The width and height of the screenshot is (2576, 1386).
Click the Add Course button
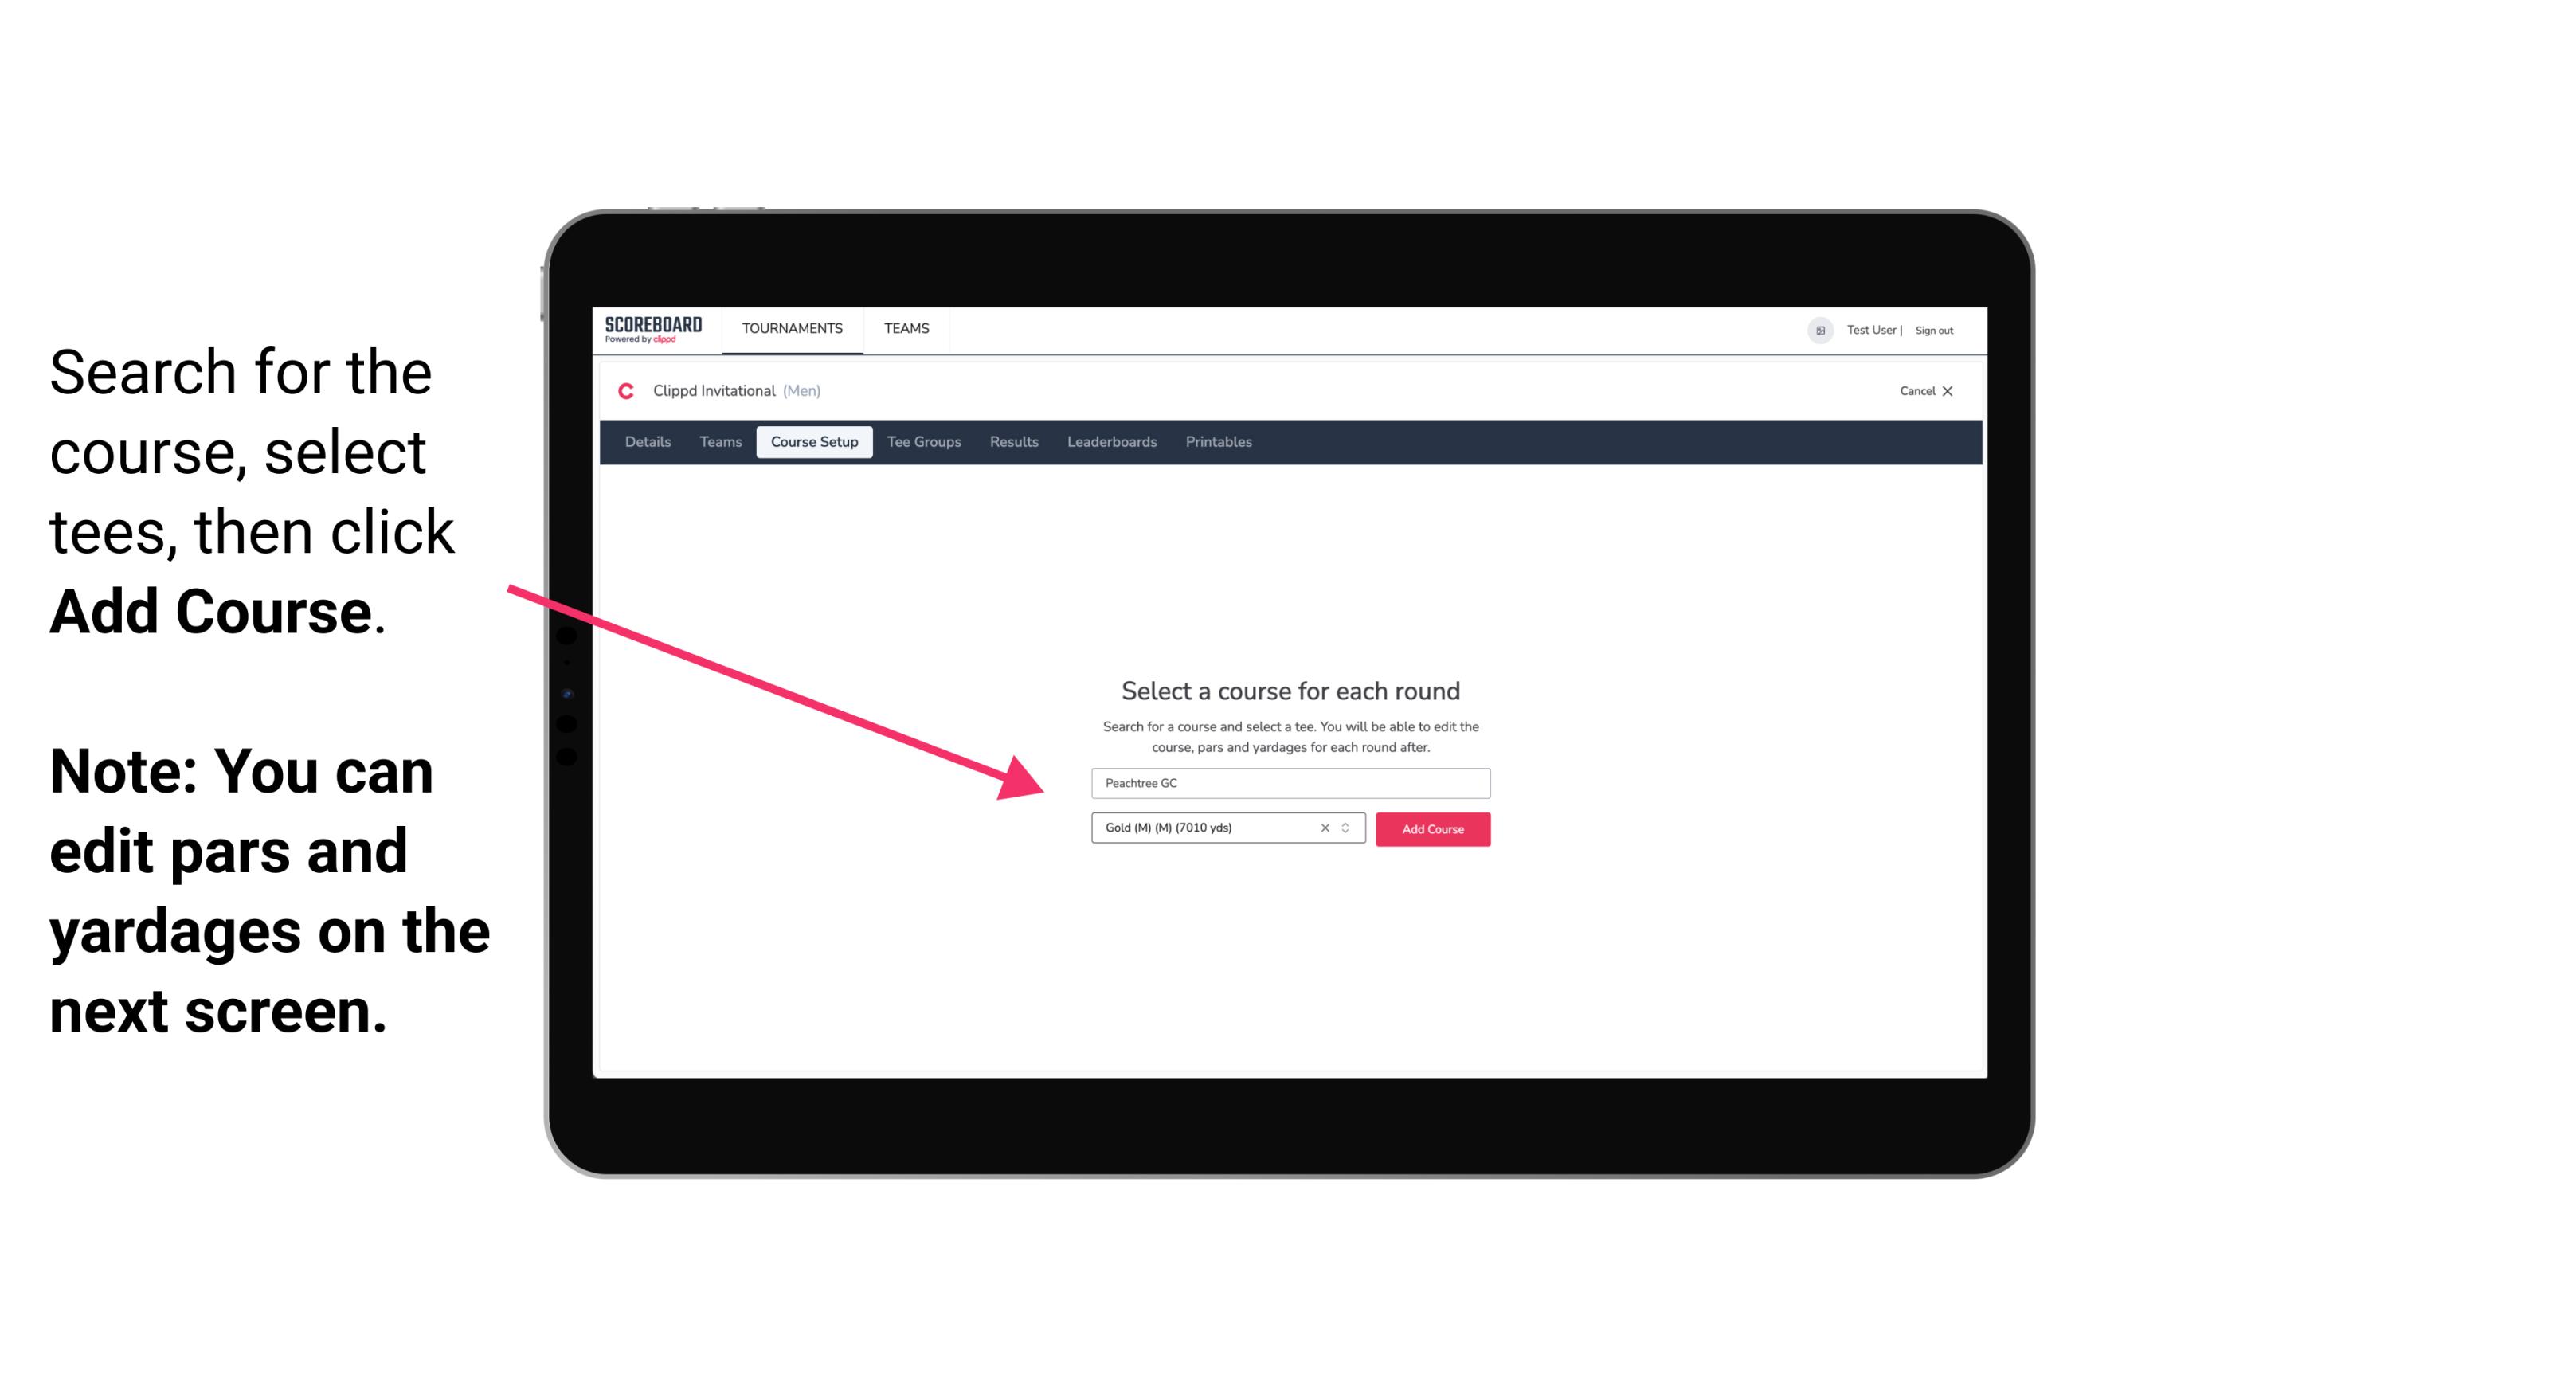(1431, 828)
